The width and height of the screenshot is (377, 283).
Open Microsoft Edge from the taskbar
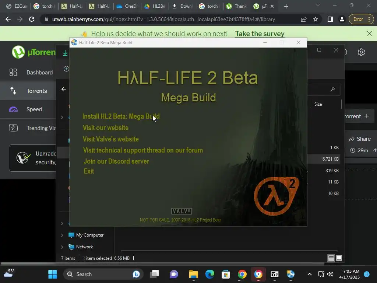click(209, 274)
